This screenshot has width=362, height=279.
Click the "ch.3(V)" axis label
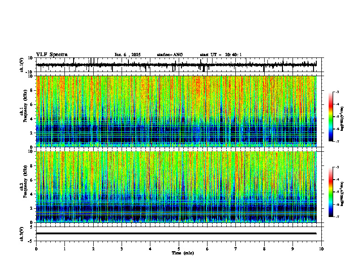(22, 234)
